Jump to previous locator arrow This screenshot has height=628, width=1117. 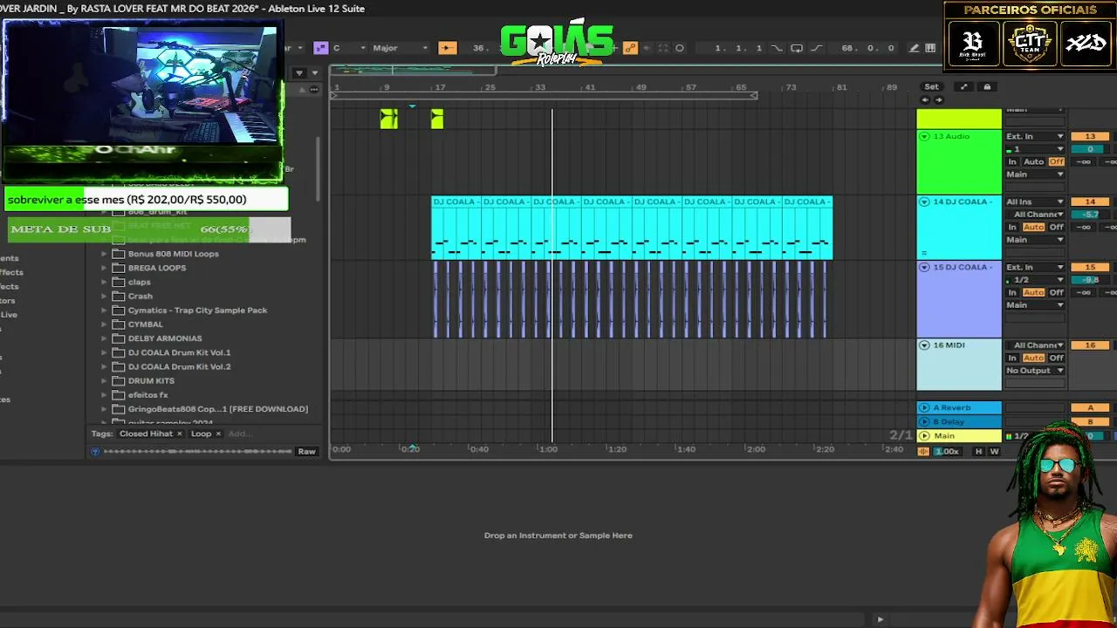[x=925, y=99]
